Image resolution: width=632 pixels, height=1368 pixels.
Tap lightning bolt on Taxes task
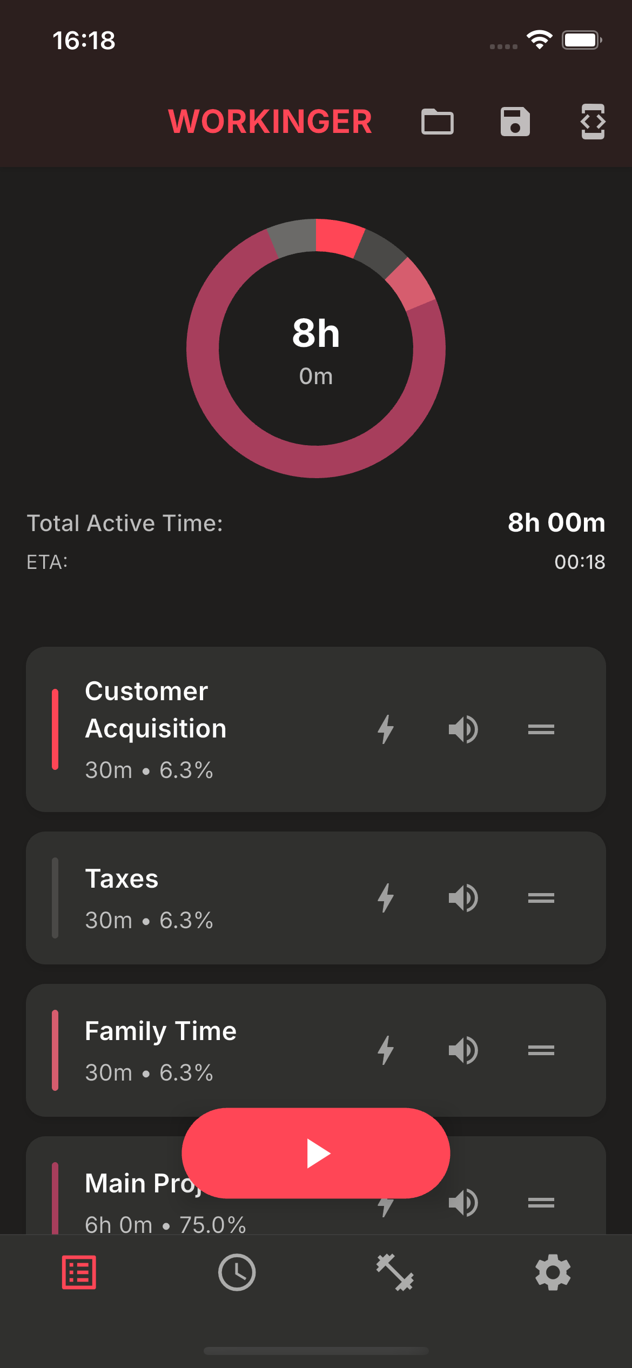(386, 898)
